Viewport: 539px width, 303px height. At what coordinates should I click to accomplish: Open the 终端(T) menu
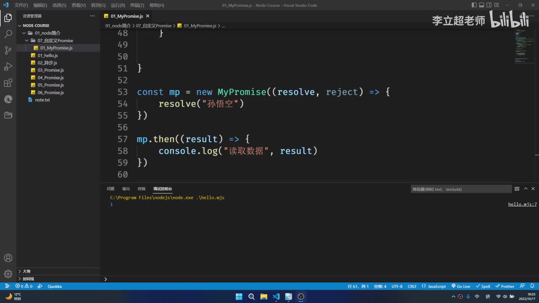click(x=137, y=5)
